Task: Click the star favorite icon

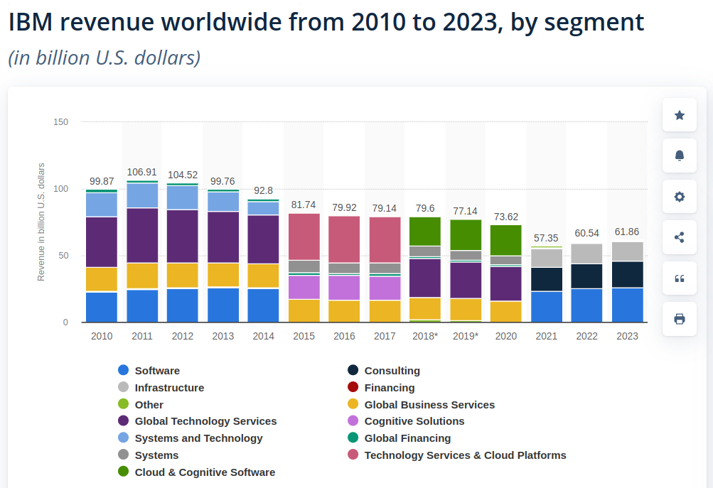Action: (680, 115)
